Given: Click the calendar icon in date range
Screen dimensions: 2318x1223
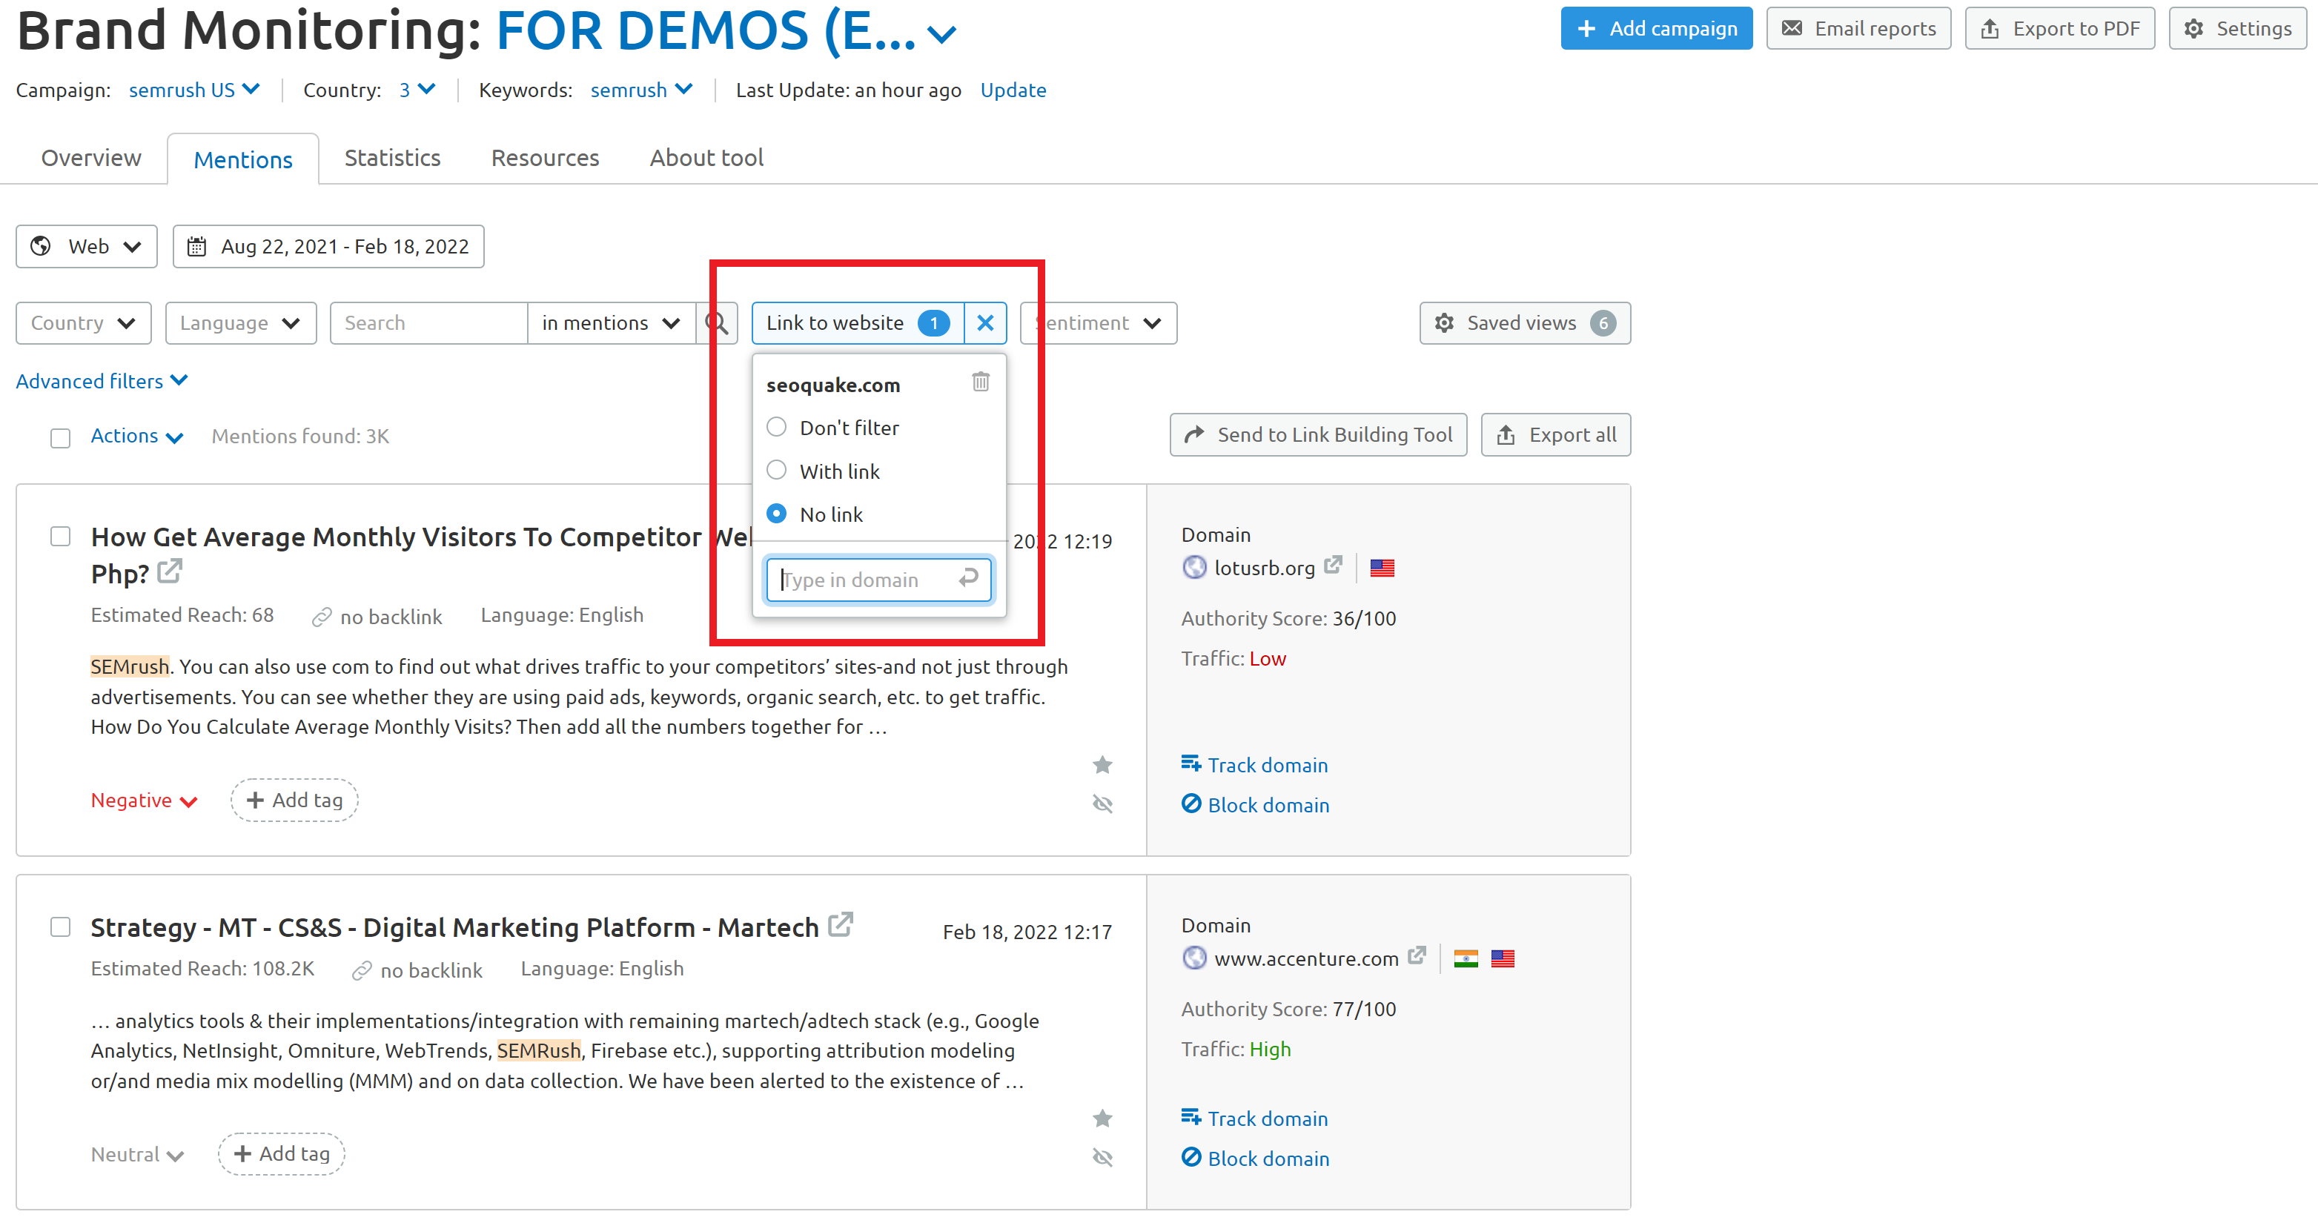Looking at the screenshot, I should (x=196, y=247).
